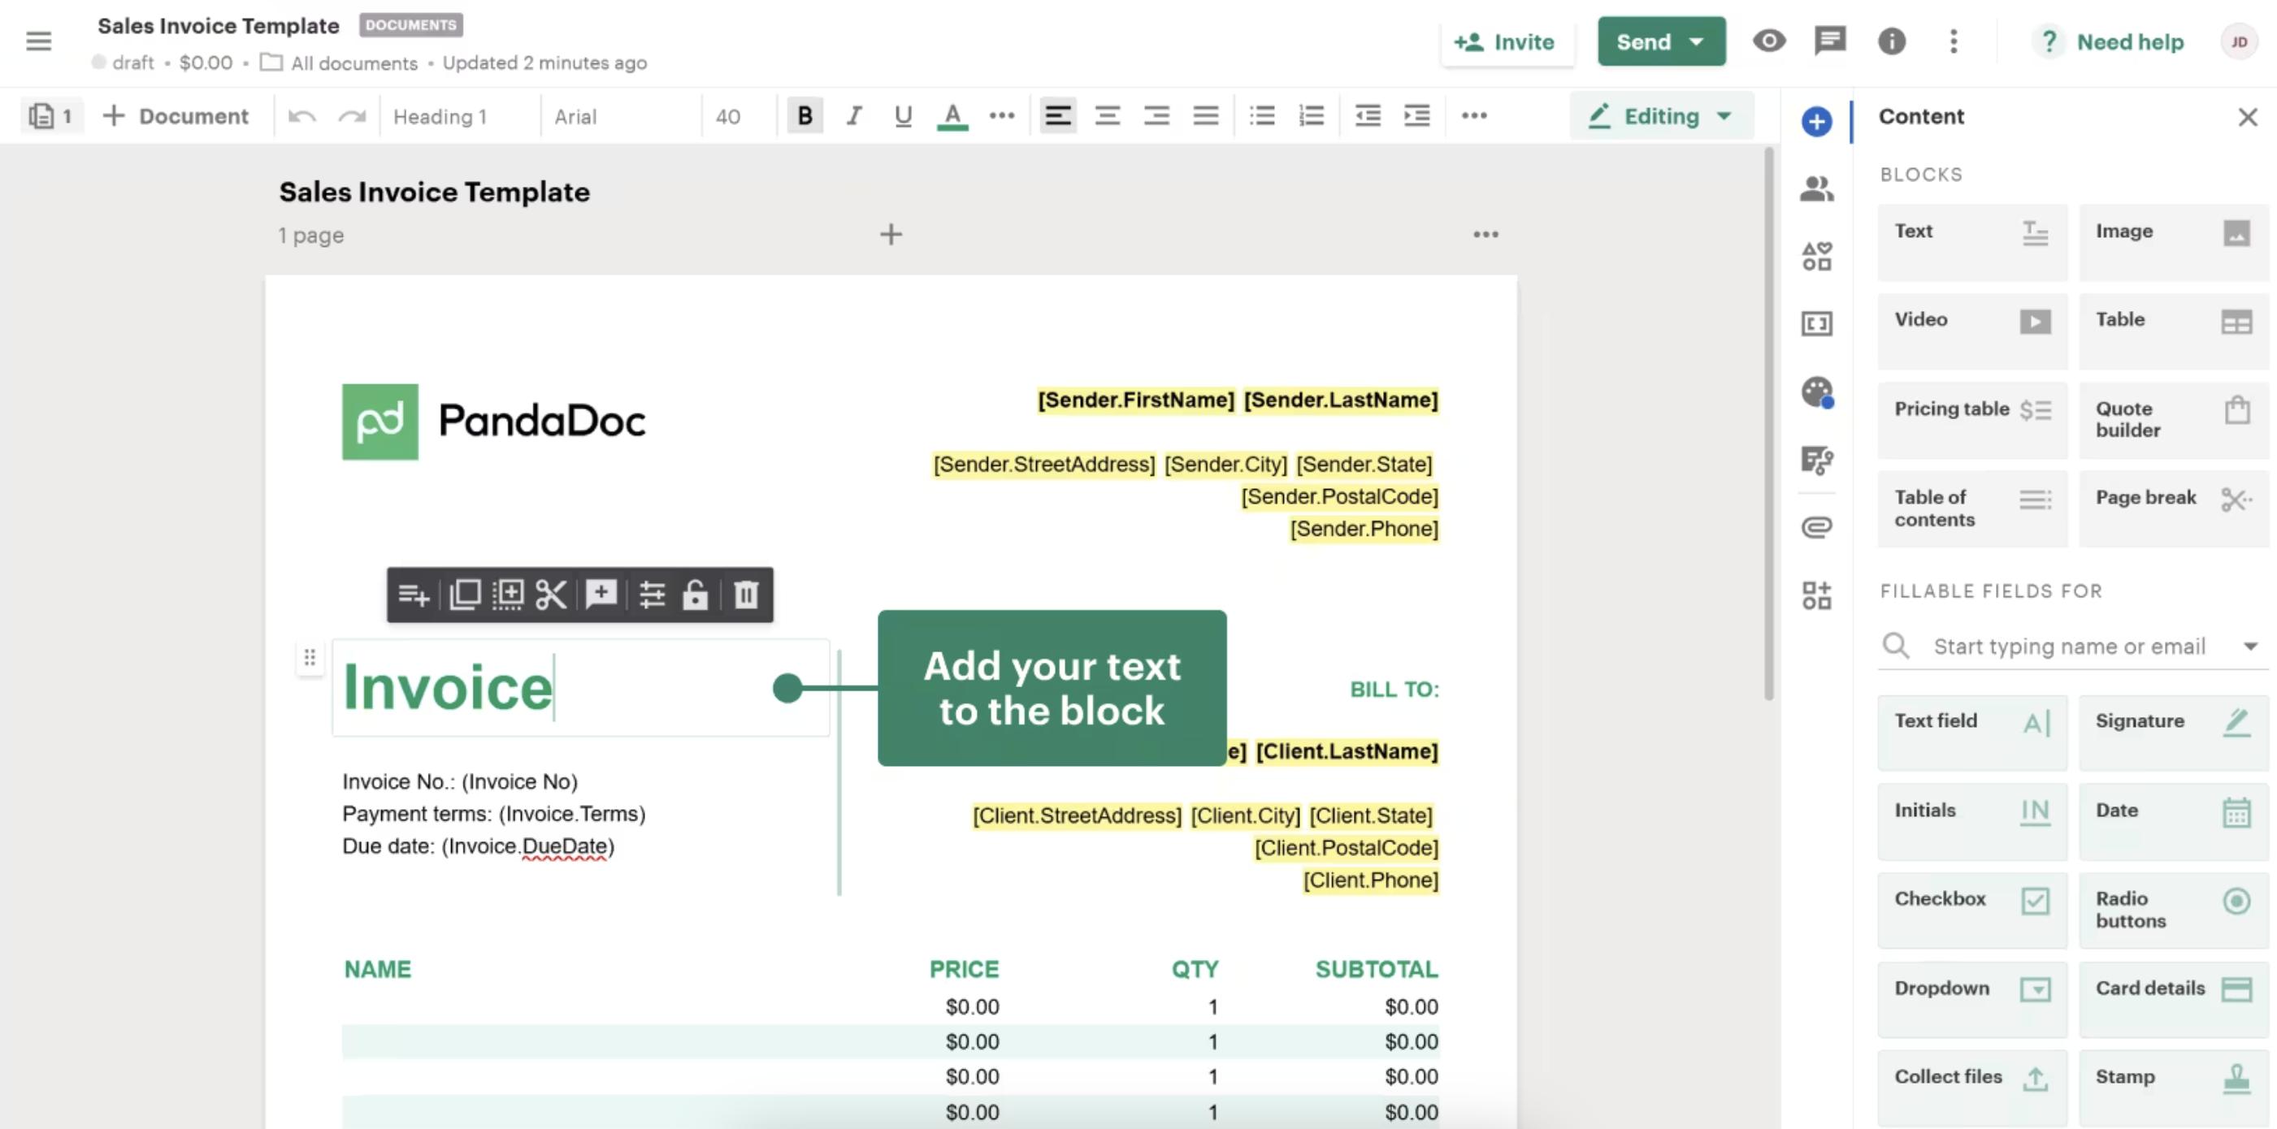Open the Heading 1 style dropdown
Viewport: 2277px width, 1129px height.
(x=460, y=117)
